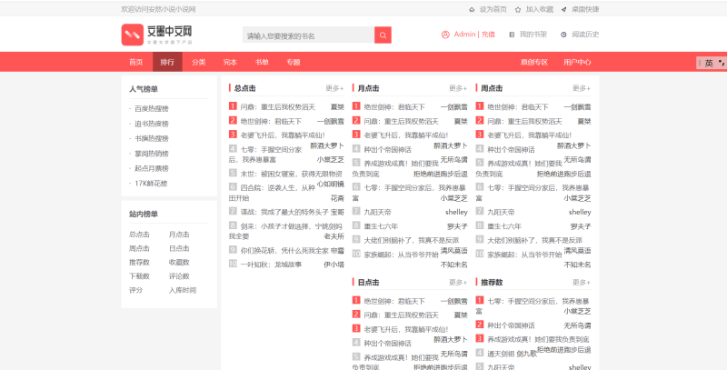
Task: Focus the book name search field
Action: coord(308,35)
